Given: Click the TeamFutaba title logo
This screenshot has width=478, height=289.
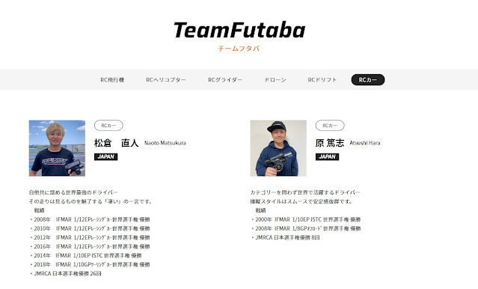Looking at the screenshot, I should (239, 30).
